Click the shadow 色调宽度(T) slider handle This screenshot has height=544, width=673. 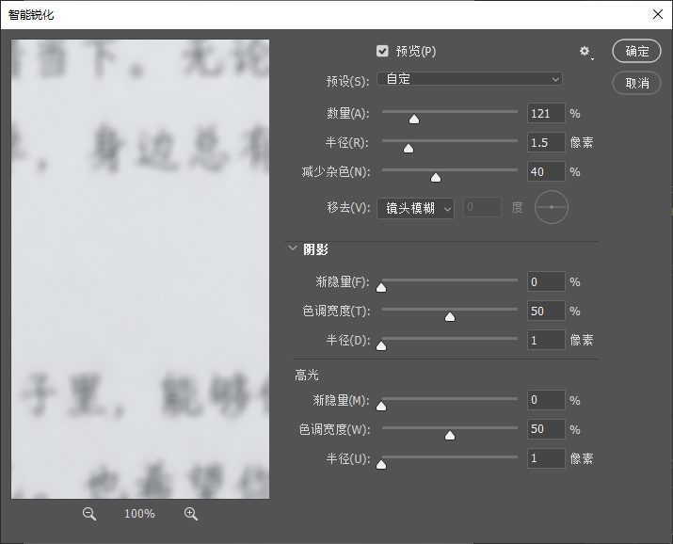click(x=449, y=316)
